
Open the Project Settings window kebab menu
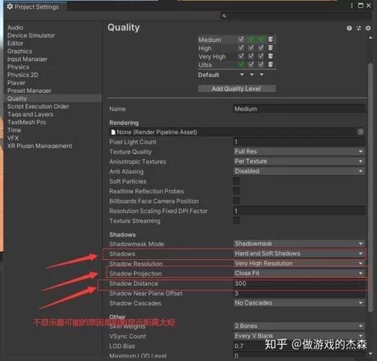coord(352,6)
